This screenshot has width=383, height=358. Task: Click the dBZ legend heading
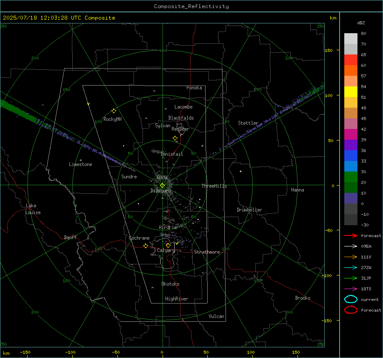(x=361, y=23)
